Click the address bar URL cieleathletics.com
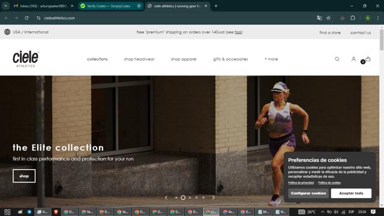 coord(59,18)
